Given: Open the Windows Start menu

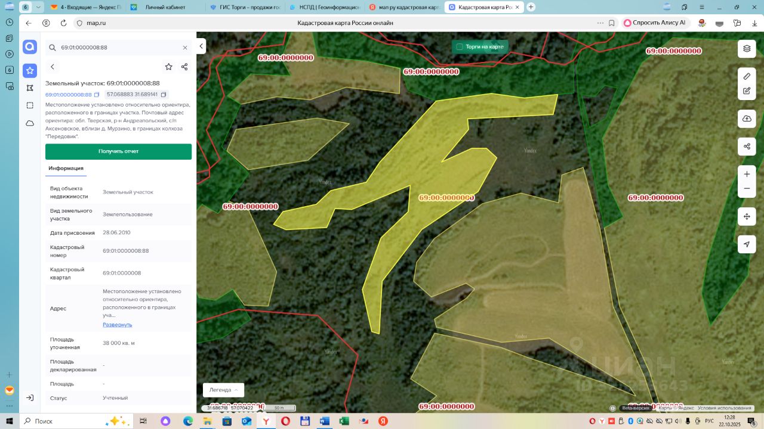Looking at the screenshot, I should pyautogui.click(x=10, y=421).
